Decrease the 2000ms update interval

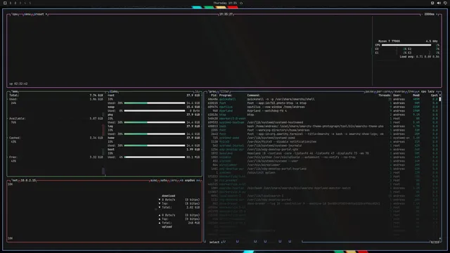click(x=423, y=14)
